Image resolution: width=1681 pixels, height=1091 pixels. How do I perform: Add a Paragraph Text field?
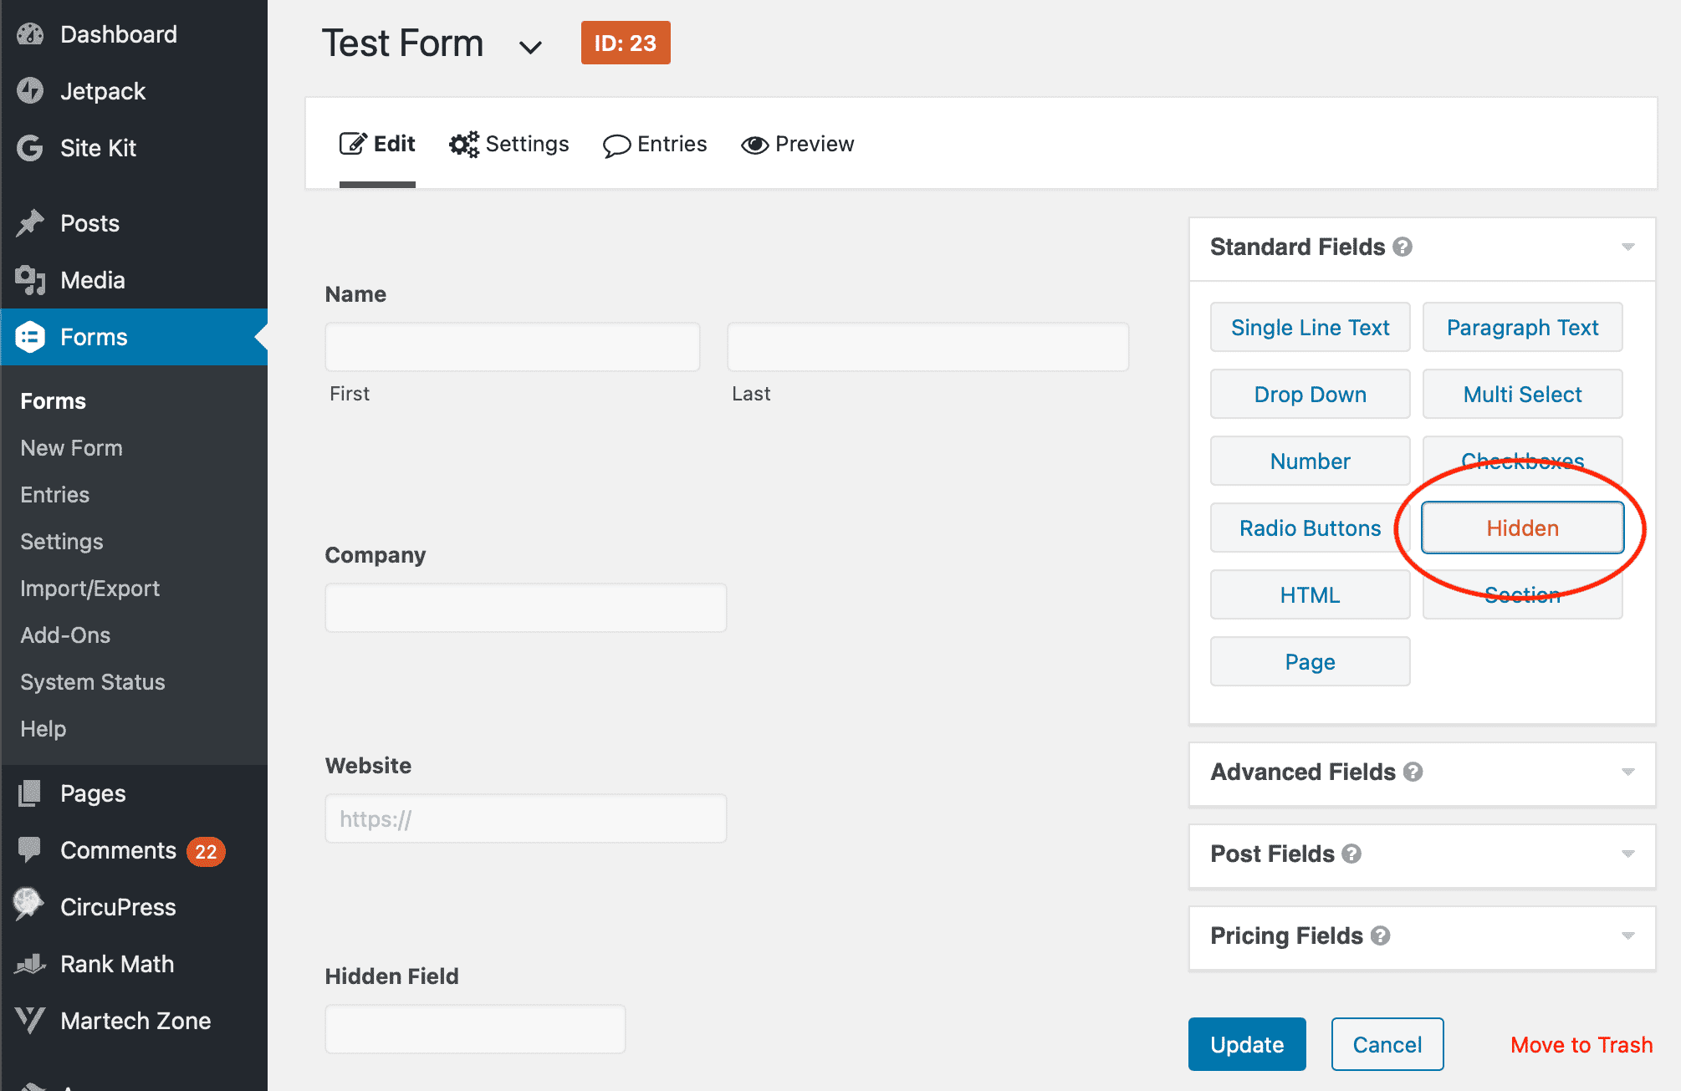(x=1522, y=327)
